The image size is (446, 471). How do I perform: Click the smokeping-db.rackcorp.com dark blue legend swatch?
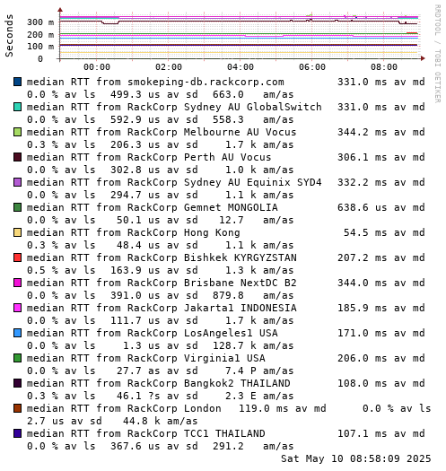point(17,82)
